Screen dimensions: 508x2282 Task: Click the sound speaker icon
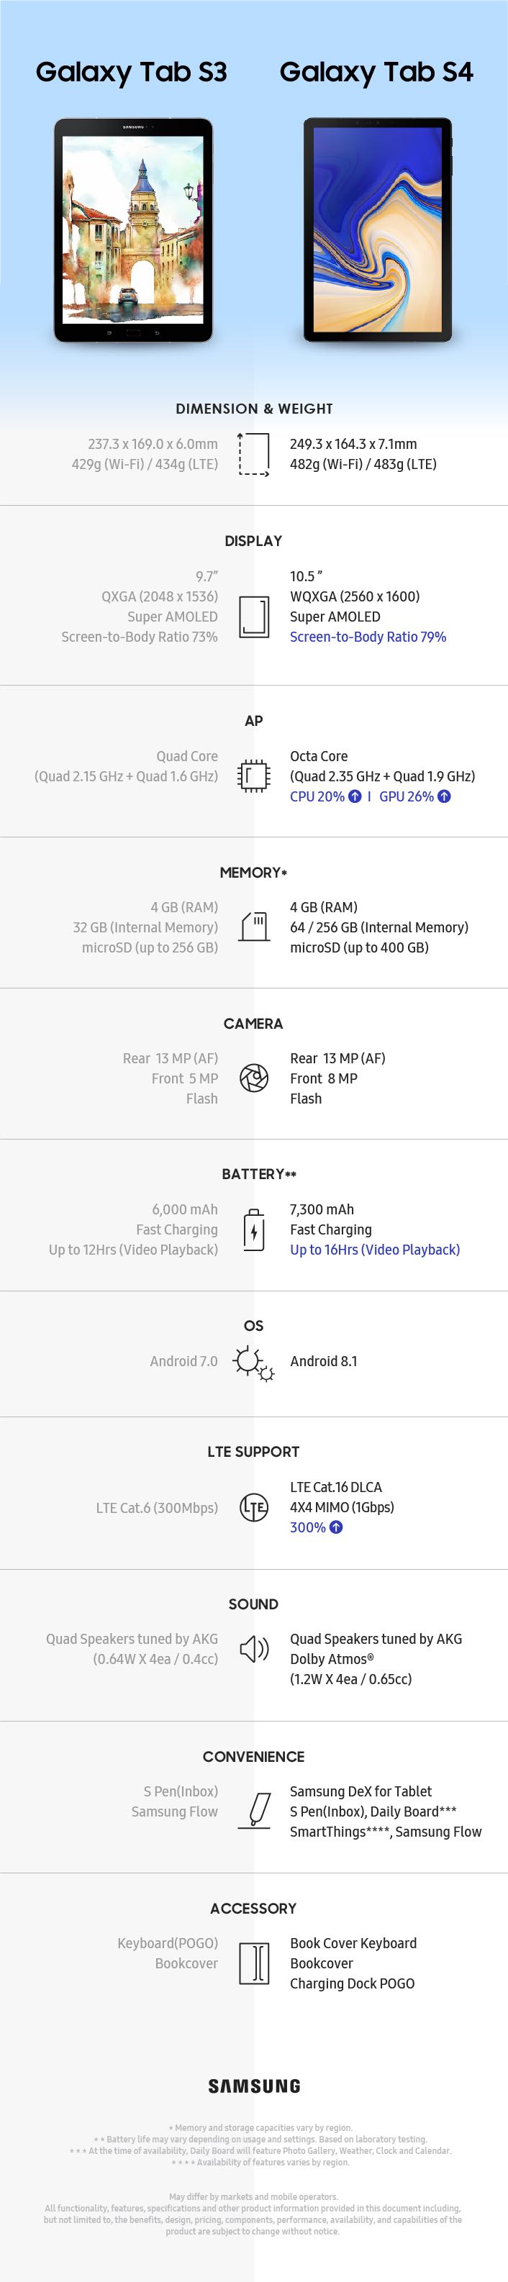point(255,1649)
